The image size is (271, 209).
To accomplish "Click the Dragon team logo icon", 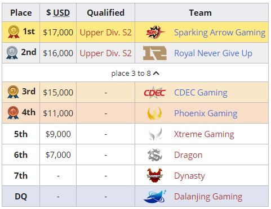I will point(155,155).
